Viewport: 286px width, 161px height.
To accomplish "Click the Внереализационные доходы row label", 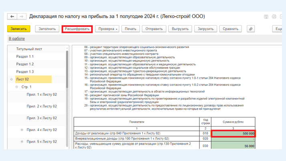I will tap(122, 139).
